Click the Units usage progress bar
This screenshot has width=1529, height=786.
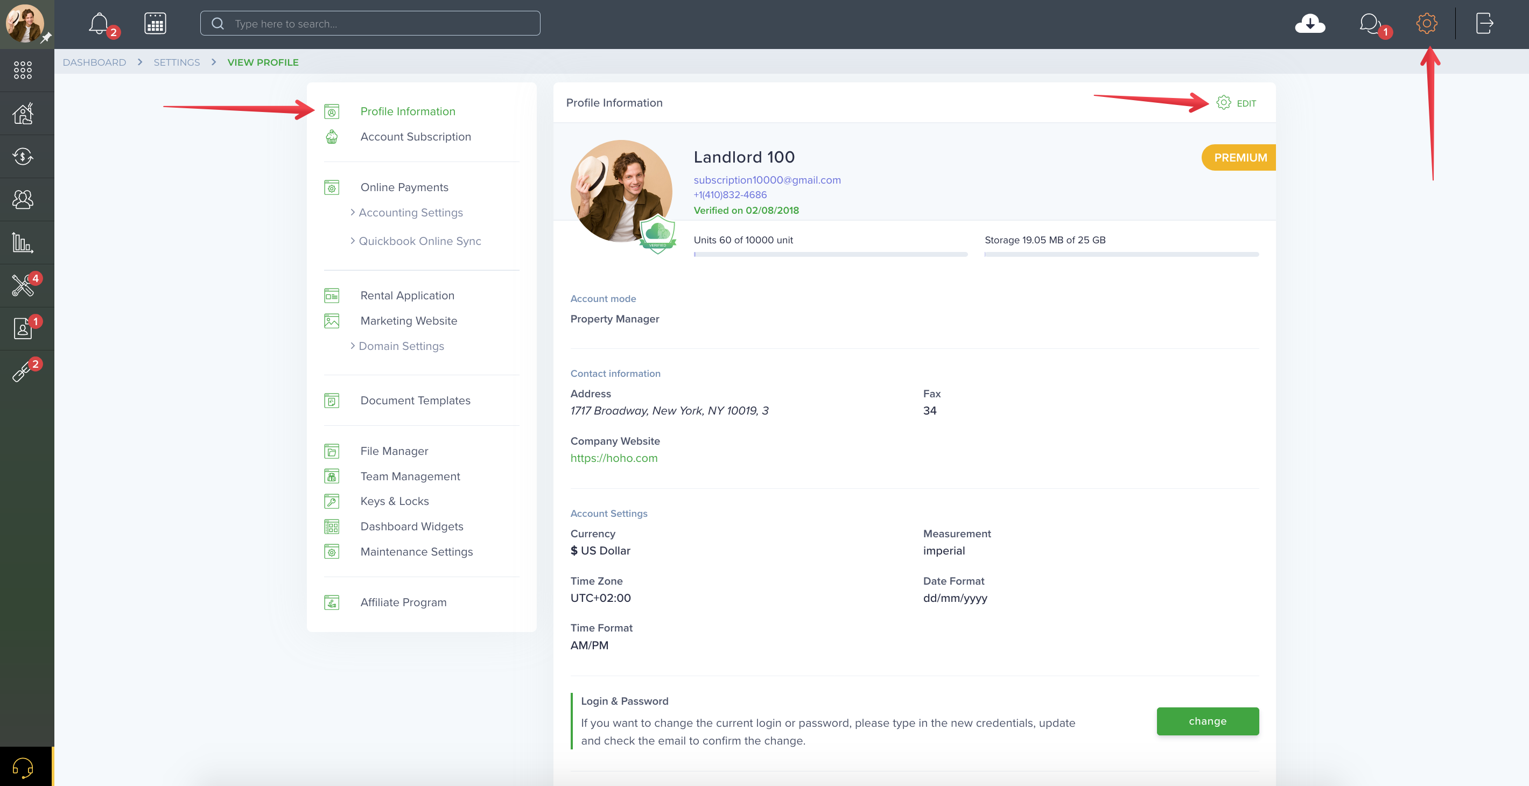pyautogui.click(x=830, y=255)
